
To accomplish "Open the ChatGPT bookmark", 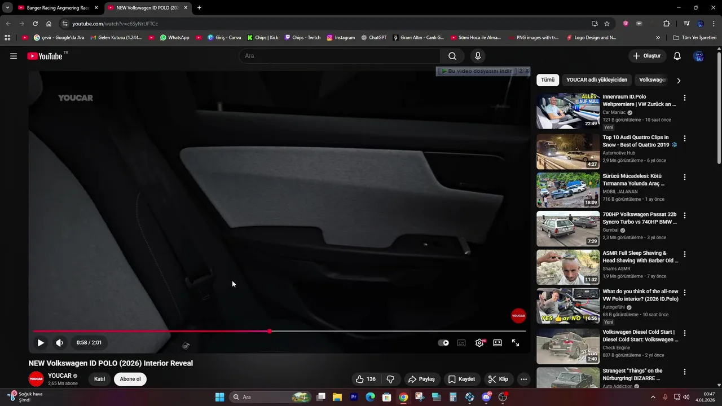I will 373,38.
